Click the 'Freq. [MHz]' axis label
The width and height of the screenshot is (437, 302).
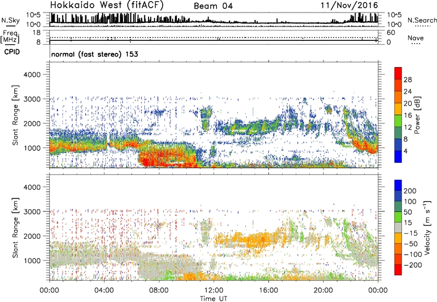click(10, 37)
